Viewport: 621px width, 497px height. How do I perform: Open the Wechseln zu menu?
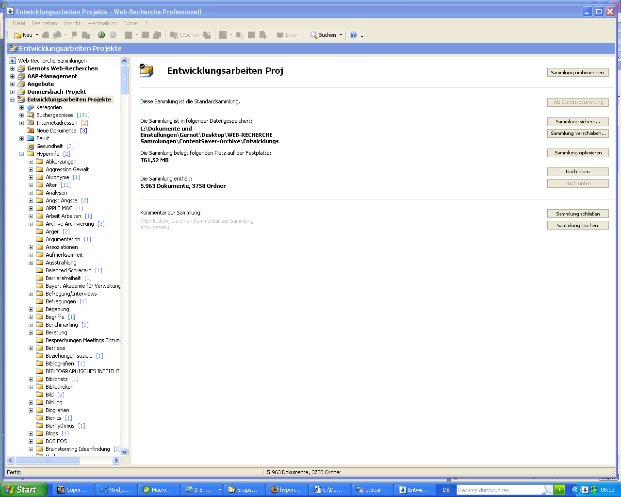click(102, 23)
